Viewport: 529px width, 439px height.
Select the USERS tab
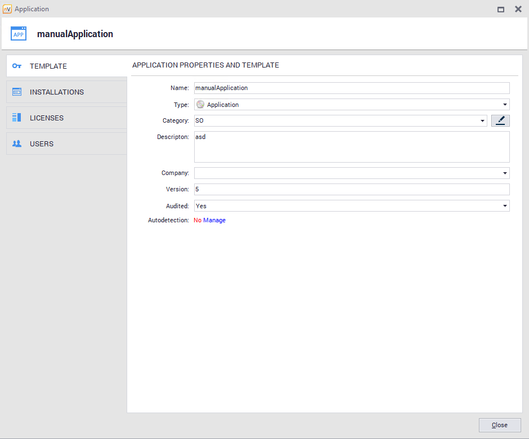pyautogui.click(x=42, y=144)
